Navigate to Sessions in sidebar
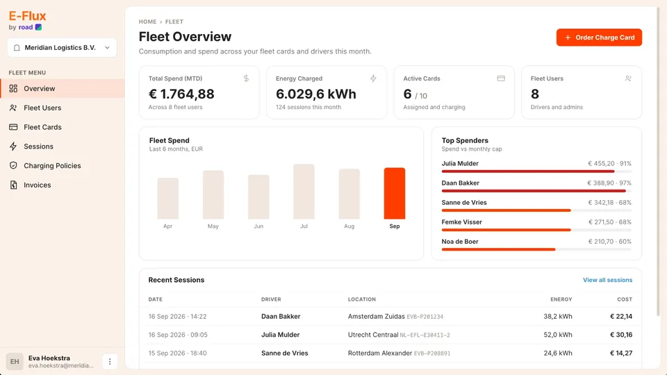 (62, 147)
